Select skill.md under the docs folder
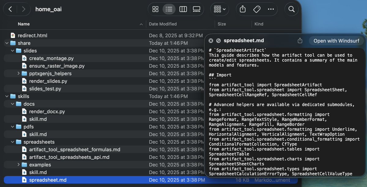The width and height of the screenshot is (367, 187). coord(38,119)
